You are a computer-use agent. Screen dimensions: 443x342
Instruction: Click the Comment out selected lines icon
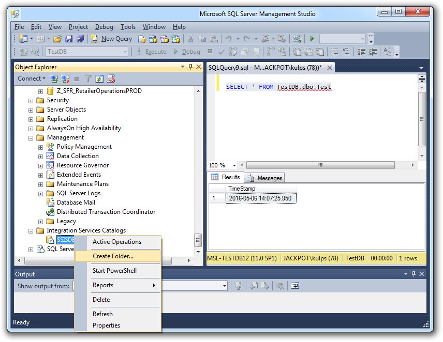pyautogui.click(x=335, y=52)
